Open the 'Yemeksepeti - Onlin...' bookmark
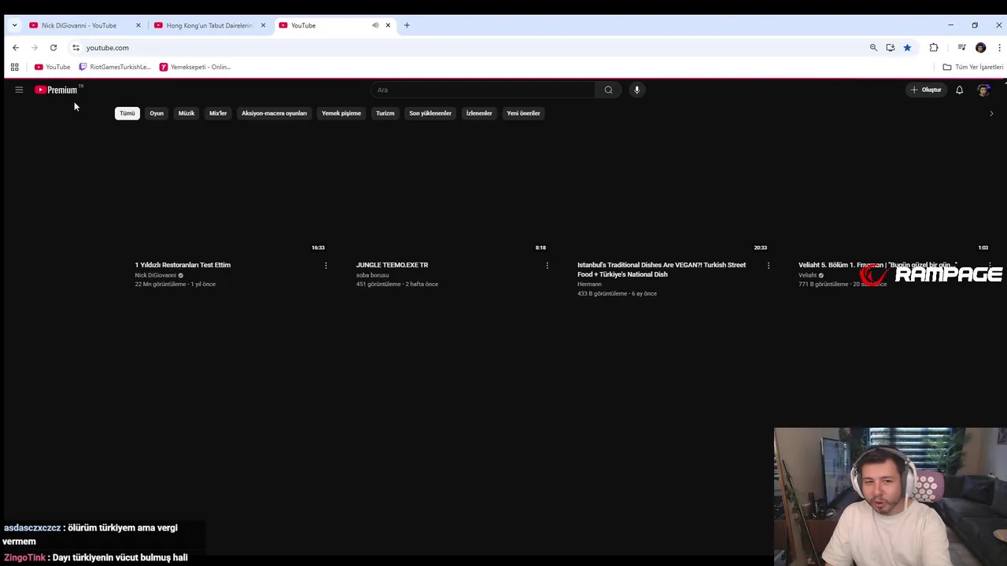 (x=195, y=67)
